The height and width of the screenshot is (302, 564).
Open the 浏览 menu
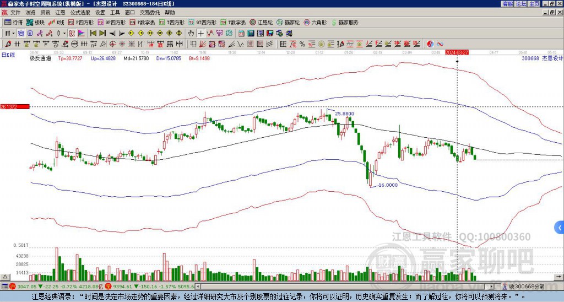[x=31, y=13]
